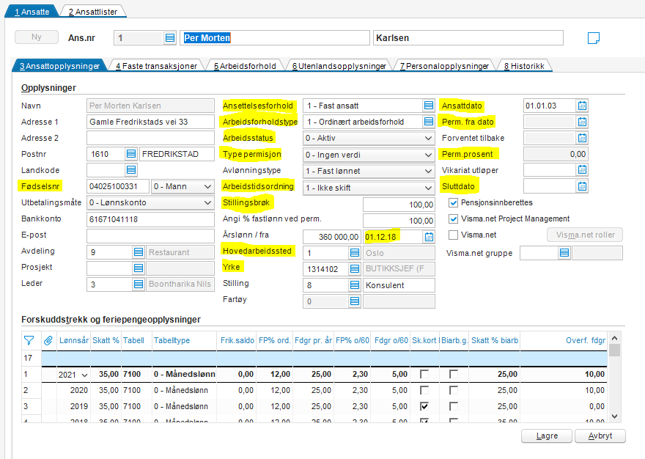Check Biarb.g. for the 2020 row
This screenshot has height=459, width=645.
coord(453,390)
